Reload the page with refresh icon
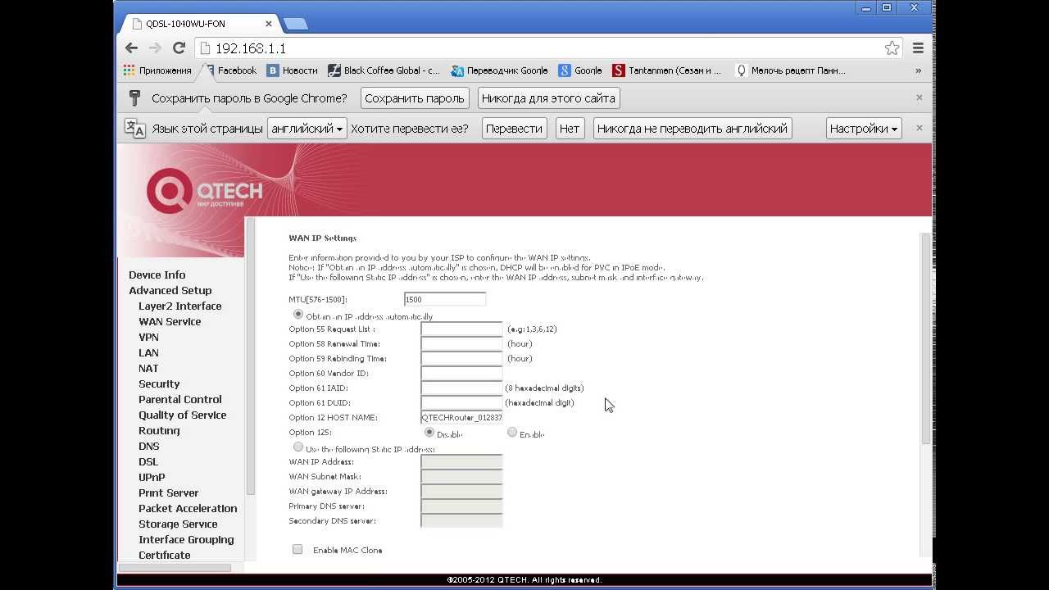 179,48
